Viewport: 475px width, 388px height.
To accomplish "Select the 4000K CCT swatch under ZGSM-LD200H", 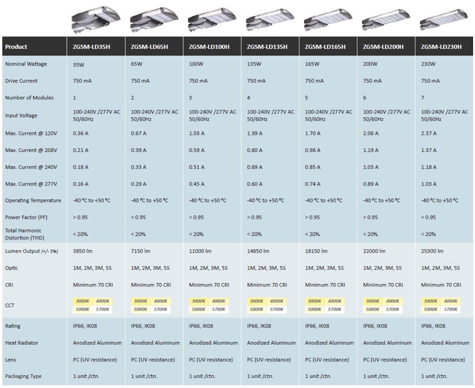I will [x=393, y=301].
